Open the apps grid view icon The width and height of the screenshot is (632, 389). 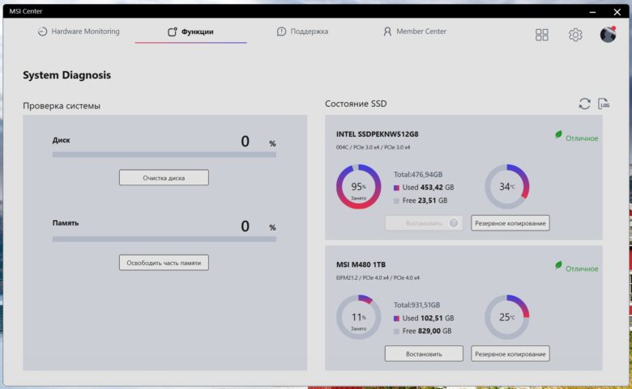point(542,35)
